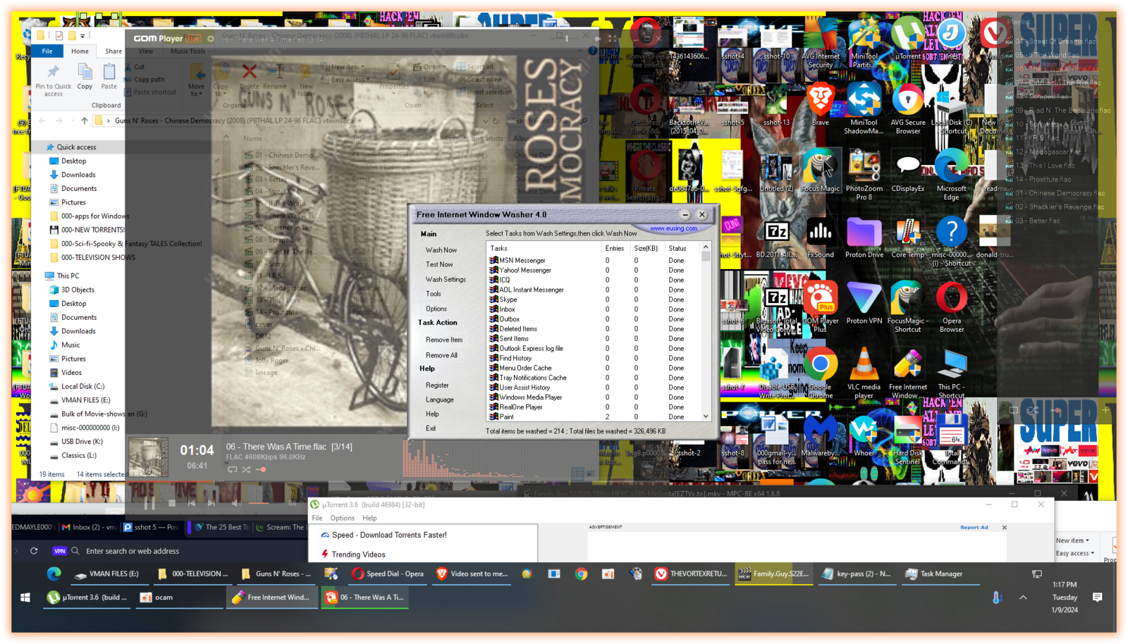Image resolution: width=1128 pixels, height=644 pixels.
Task: Launch MiniTool ShadowMaker from the desktop
Action: click(x=864, y=108)
